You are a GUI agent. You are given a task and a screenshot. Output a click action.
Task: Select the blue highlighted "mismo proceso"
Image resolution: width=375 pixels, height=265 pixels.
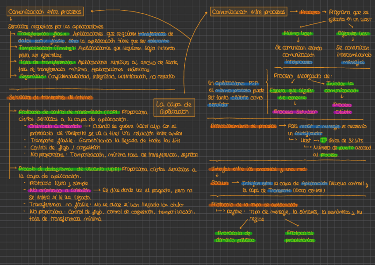pos(233,90)
